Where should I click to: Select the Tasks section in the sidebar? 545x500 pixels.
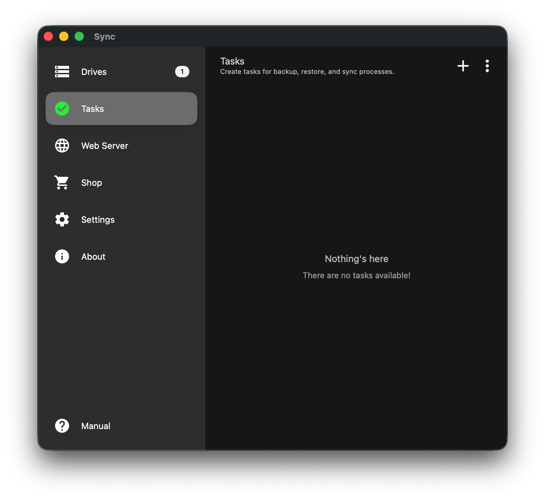coord(93,109)
